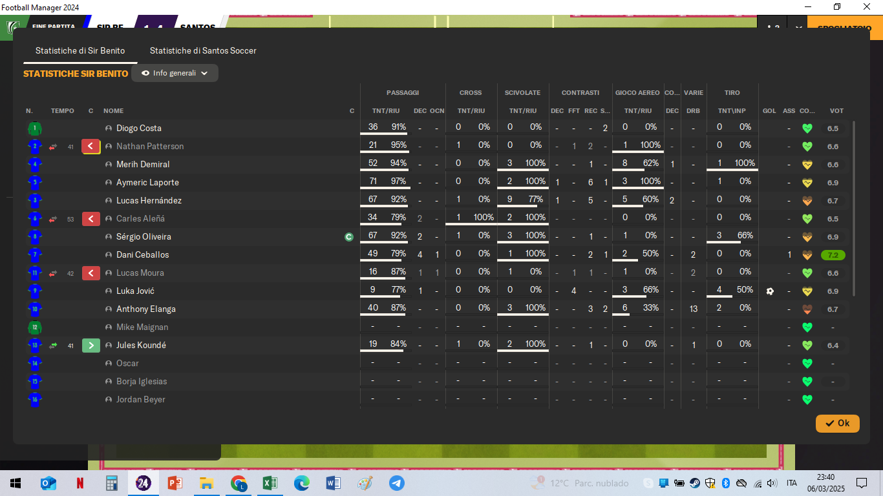This screenshot has width=883, height=496.
Task: Click the club crest icon in top-left match bar
Action: tap(12, 28)
